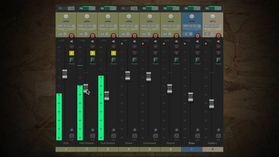
Task: Solo the Bass track
Action: [x=197, y=53]
